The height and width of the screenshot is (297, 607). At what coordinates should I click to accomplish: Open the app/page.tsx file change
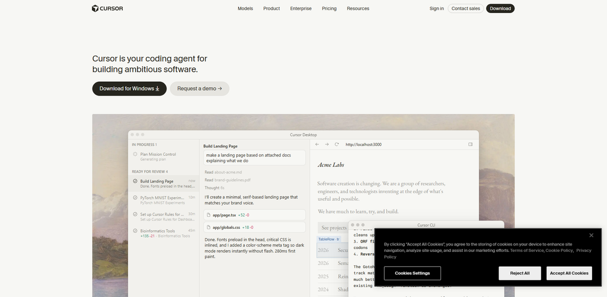pyautogui.click(x=254, y=215)
